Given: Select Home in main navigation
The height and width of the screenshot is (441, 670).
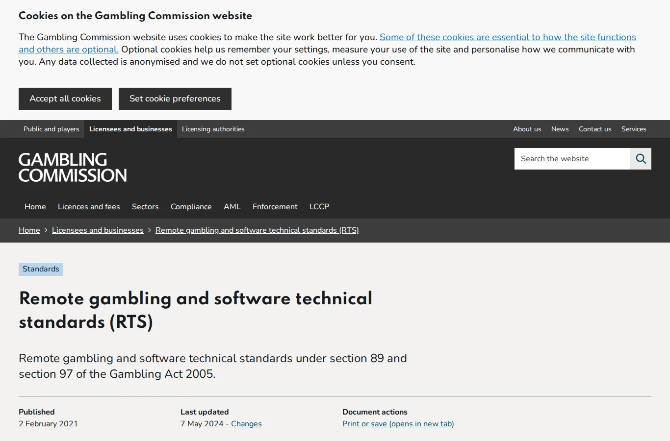Looking at the screenshot, I should pos(35,207).
